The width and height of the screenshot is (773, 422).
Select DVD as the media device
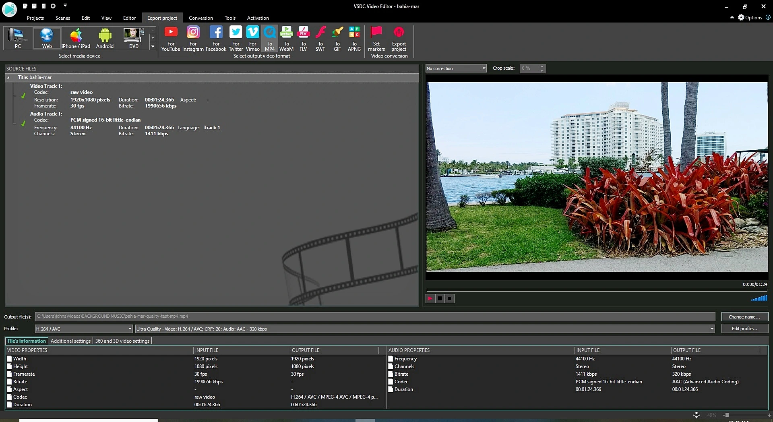[134, 38]
